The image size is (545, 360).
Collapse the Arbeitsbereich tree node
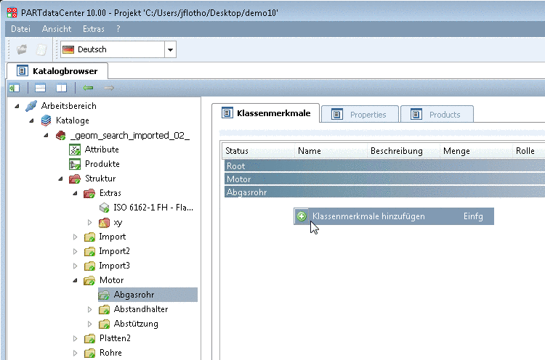click(x=17, y=106)
